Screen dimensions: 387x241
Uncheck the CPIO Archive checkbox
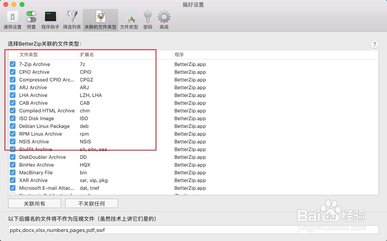pyautogui.click(x=13, y=72)
